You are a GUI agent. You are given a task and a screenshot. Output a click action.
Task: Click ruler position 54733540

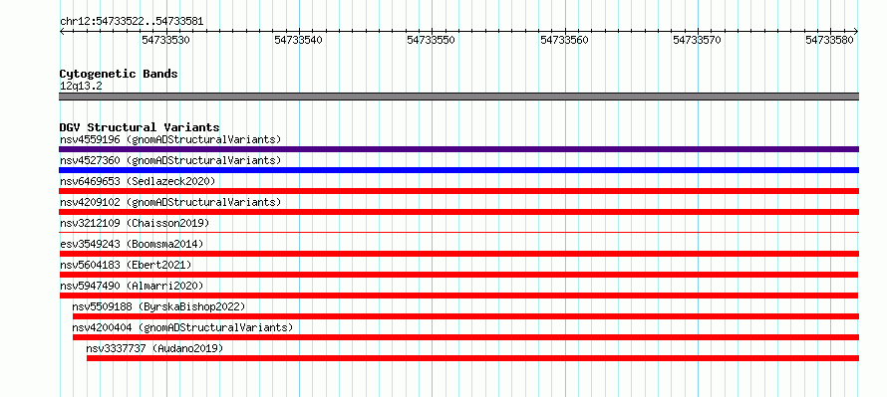[299, 40]
